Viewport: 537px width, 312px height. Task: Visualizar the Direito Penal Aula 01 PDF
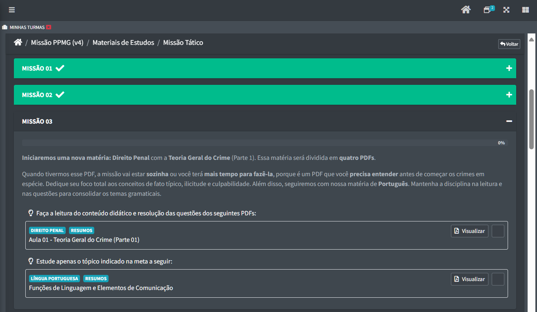[x=469, y=231]
